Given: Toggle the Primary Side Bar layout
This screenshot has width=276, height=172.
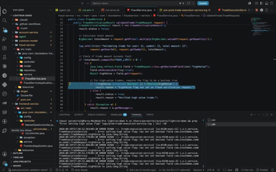Looking at the screenshot, I should coord(261,3).
